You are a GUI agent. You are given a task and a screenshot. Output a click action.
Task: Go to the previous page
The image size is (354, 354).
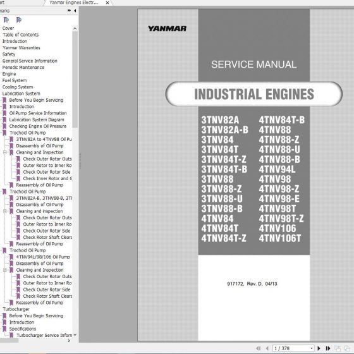(x=267, y=348)
